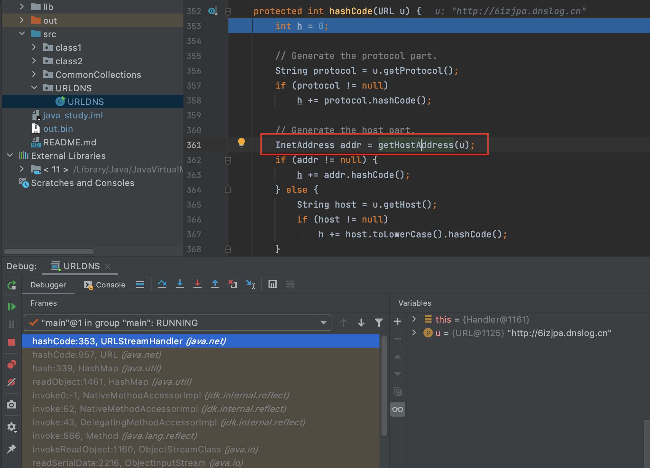Toggle the glasses watches view button
Screen dimensions: 650x468
398,410
